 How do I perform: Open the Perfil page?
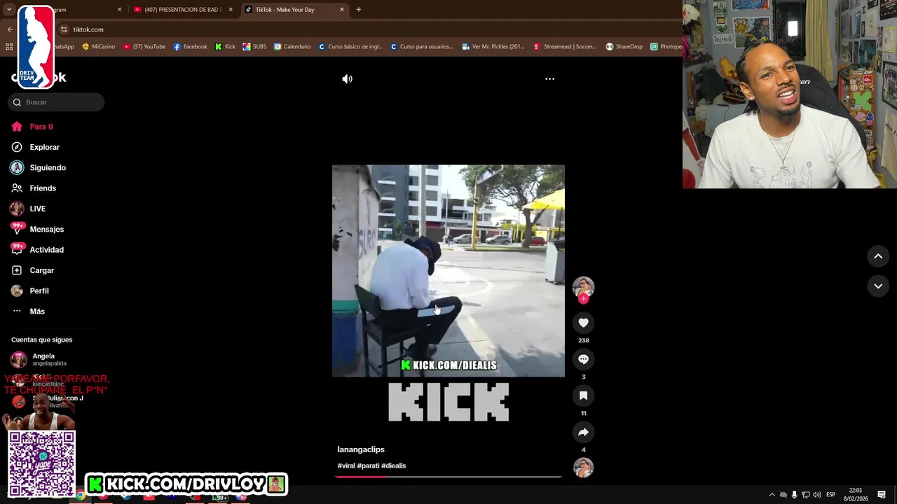[x=39, y=290]
